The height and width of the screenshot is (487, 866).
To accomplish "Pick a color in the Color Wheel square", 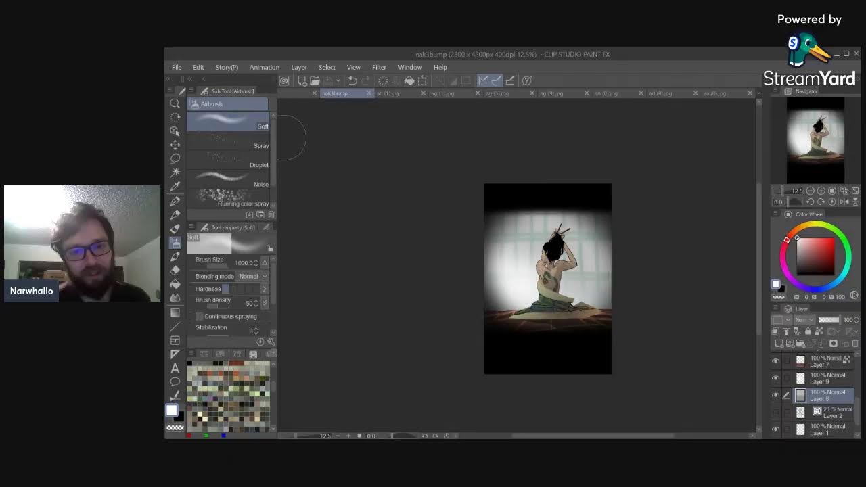I will [x=815, y=256].
